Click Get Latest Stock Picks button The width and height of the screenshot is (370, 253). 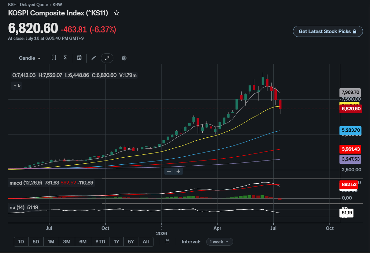coord(328,31)
